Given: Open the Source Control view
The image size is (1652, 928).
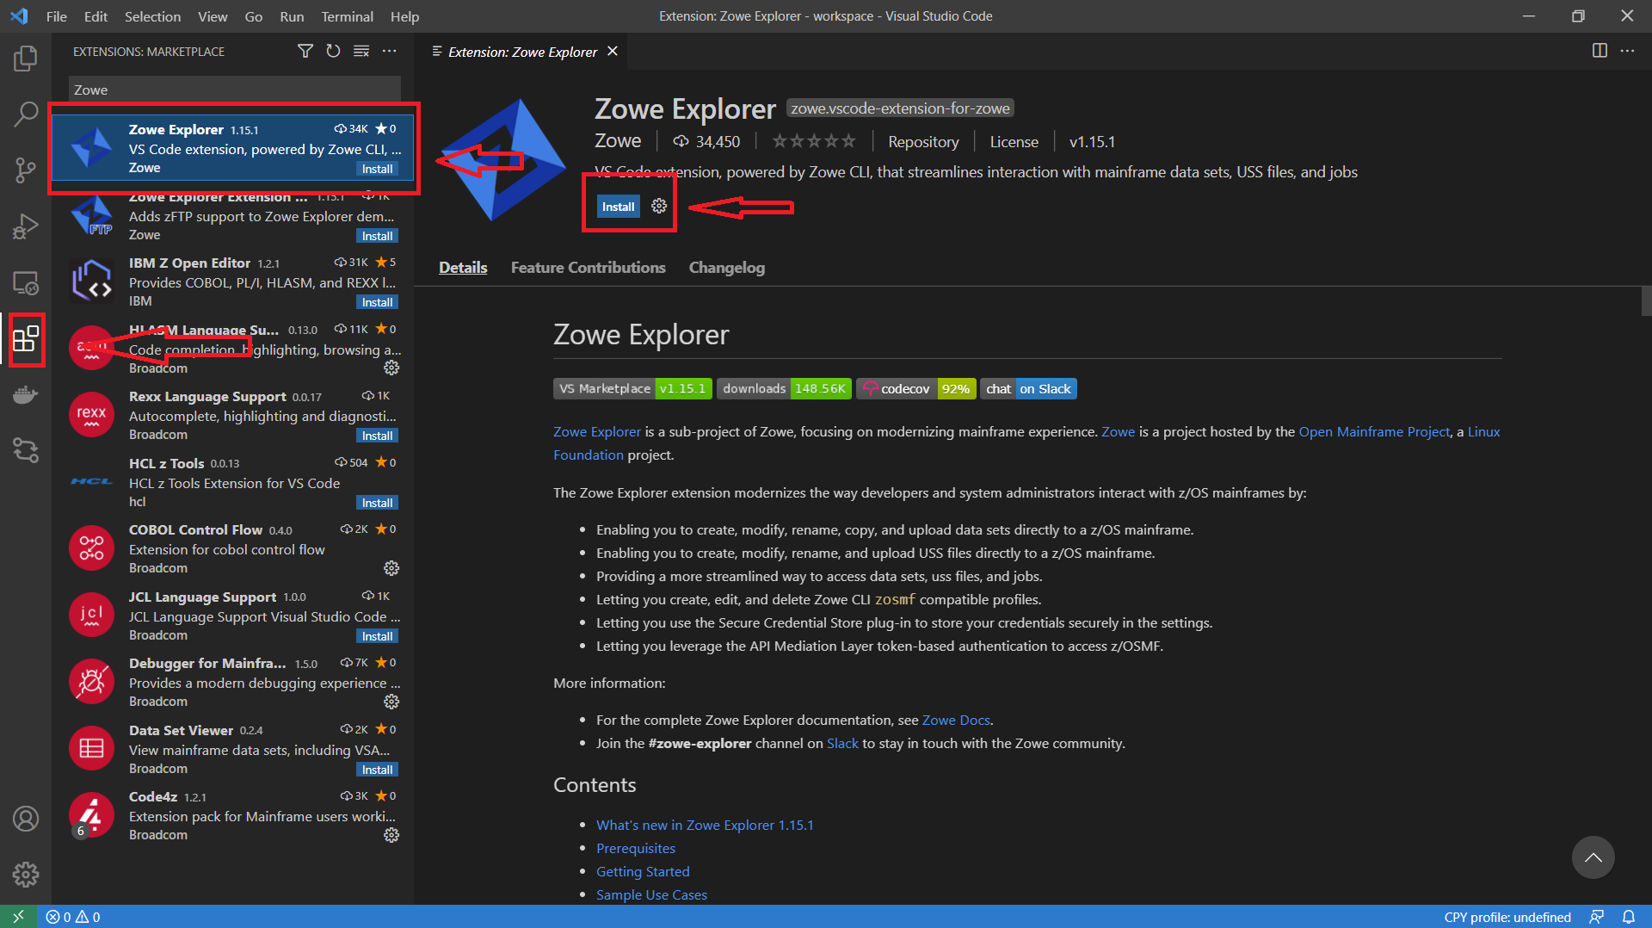Looking at the screenshot, I should pyautogui.click(x=26, y=170).
